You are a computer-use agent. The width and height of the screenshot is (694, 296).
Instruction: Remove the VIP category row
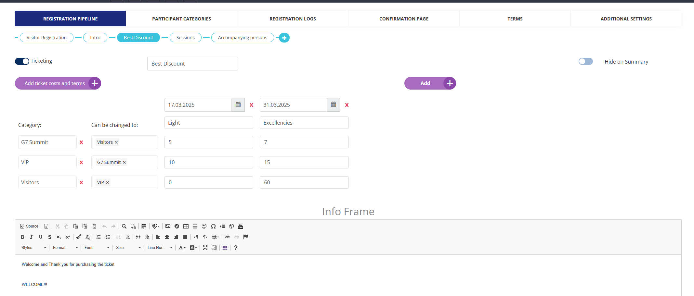(x=81, y=162)
